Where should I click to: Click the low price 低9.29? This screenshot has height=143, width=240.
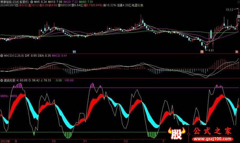[43, 5]
